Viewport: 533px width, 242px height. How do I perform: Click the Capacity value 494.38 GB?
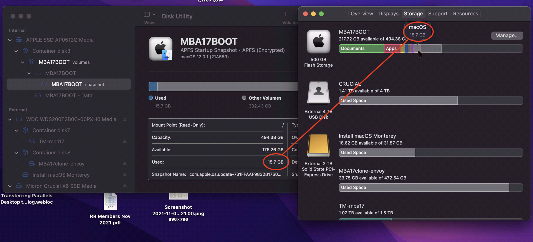click(x=272, y=137)
